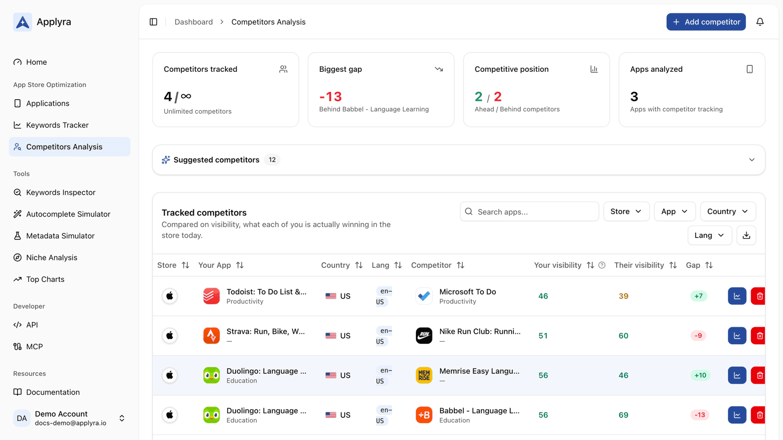
Task: Sort by the Store column
Action: 173,265
